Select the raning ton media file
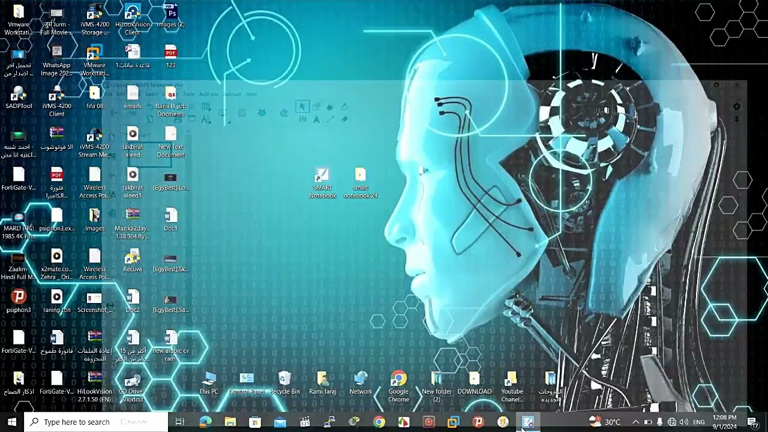Screen dimensions: 768x432 [56, 302]
